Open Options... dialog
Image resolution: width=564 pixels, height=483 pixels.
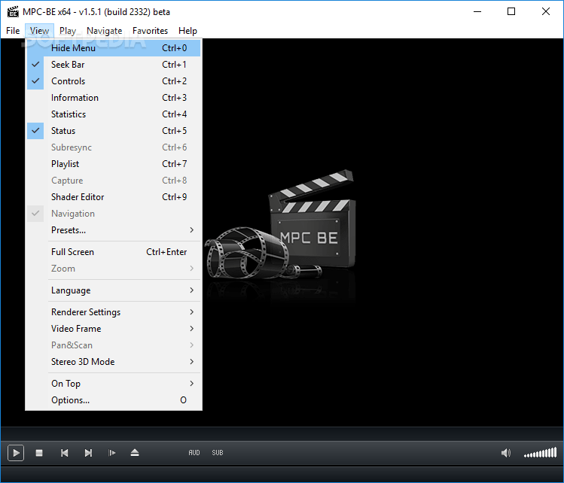114,400
